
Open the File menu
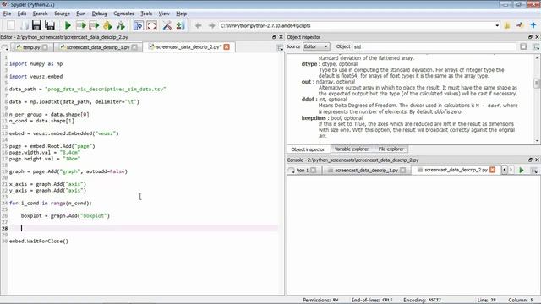8,14
